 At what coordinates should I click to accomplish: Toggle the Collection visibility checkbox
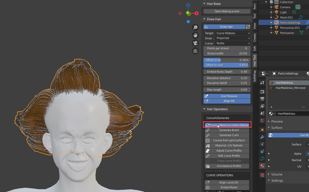[x=271, y=2]
